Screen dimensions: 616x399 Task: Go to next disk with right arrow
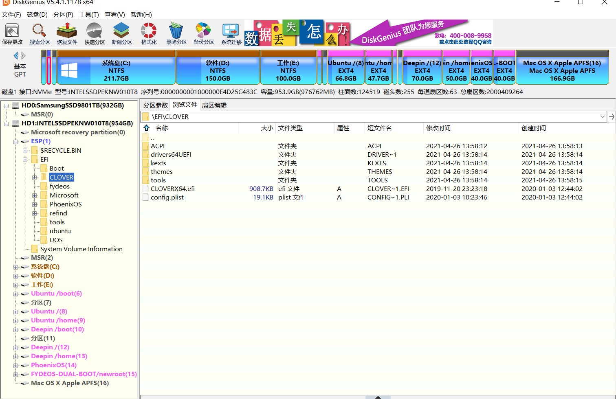(24, 55)
